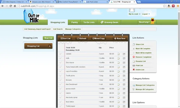Follow the Manage Categories link
Viewport: 180px width, 108px height.
click(73, 29)
